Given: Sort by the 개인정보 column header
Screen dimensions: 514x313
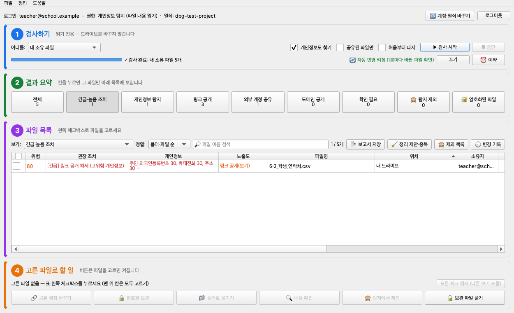Looking at the screenshot, I should tap(174, 156).
